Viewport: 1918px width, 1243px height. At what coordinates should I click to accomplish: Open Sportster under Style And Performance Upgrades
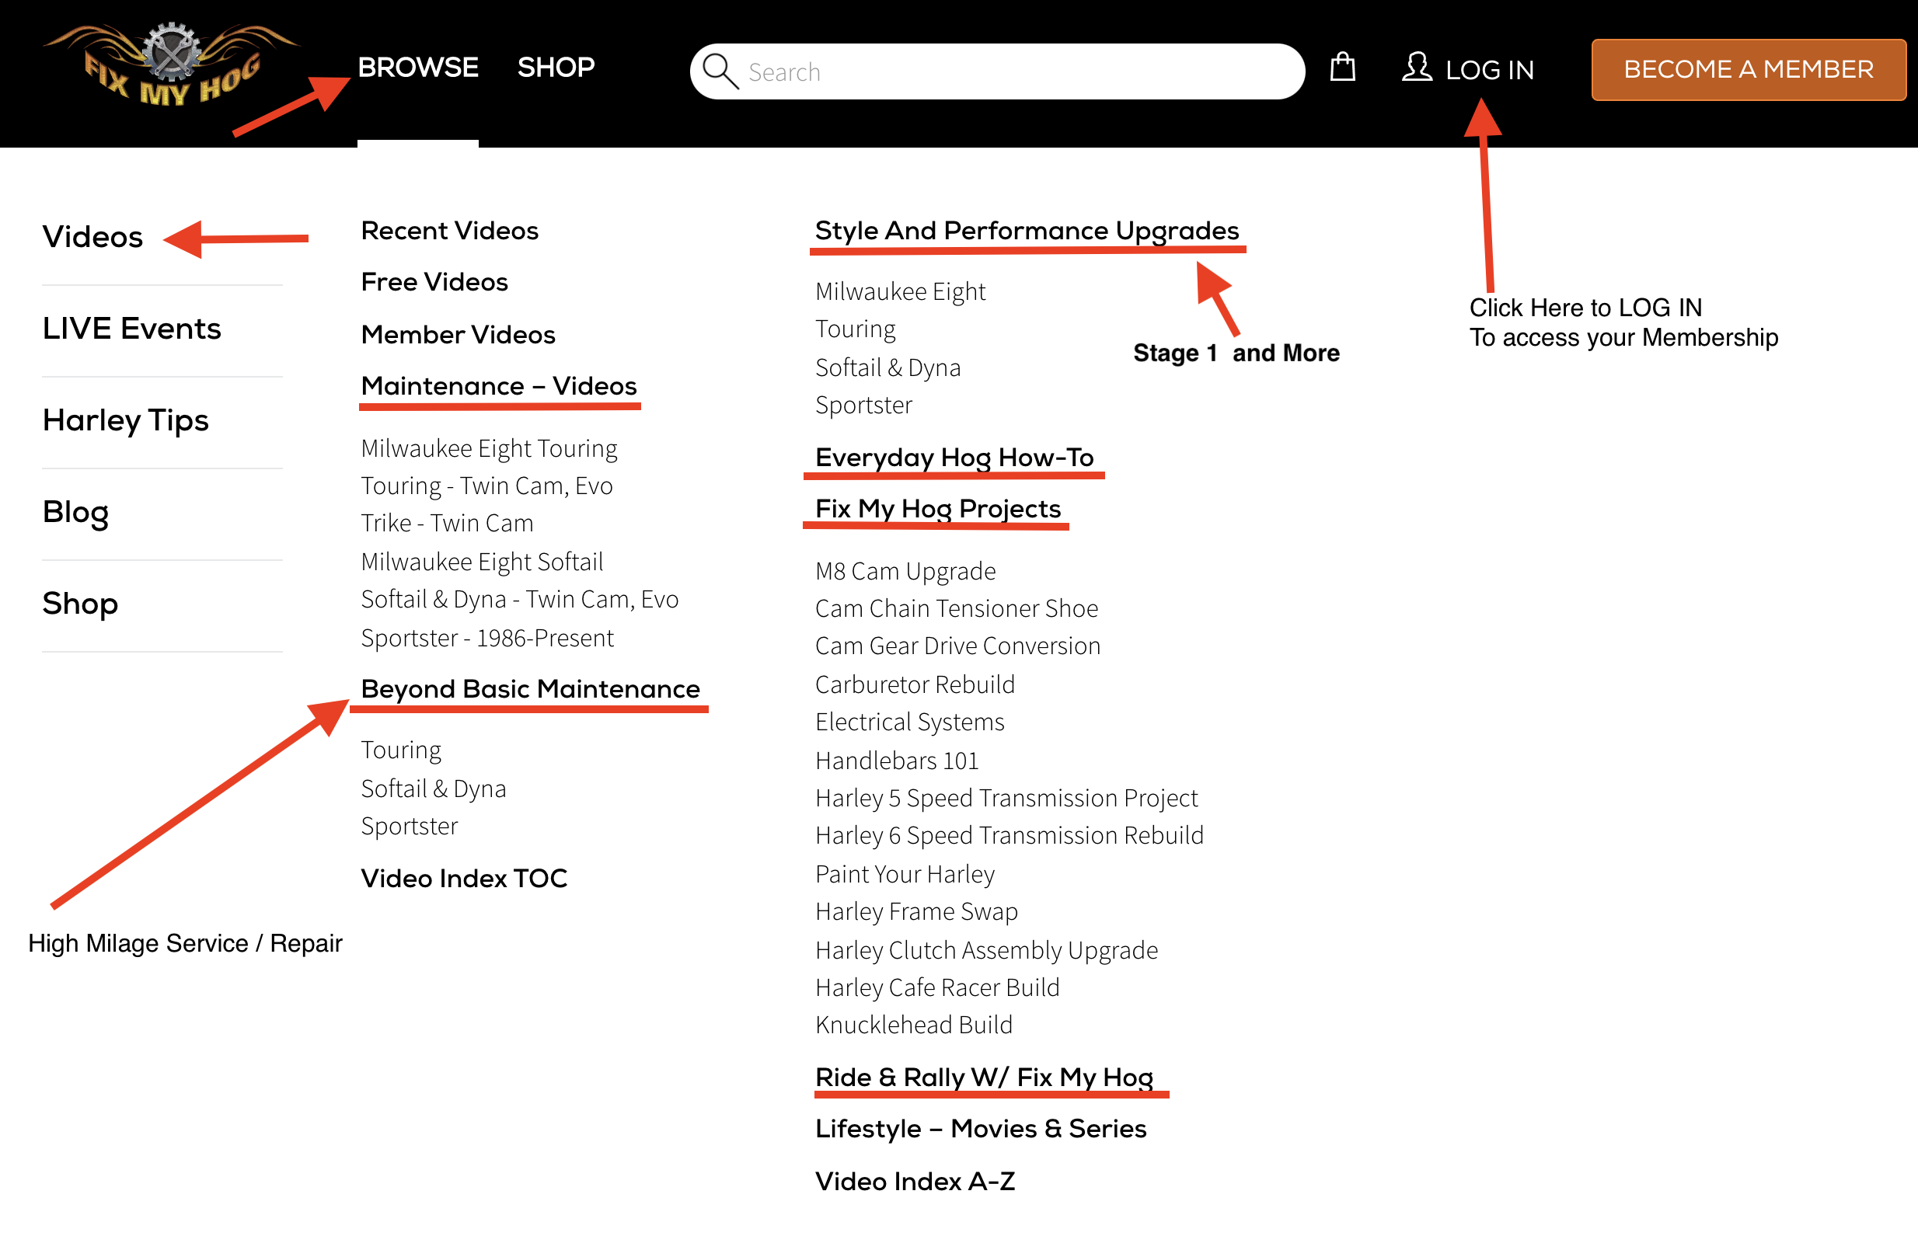point(864,405)
